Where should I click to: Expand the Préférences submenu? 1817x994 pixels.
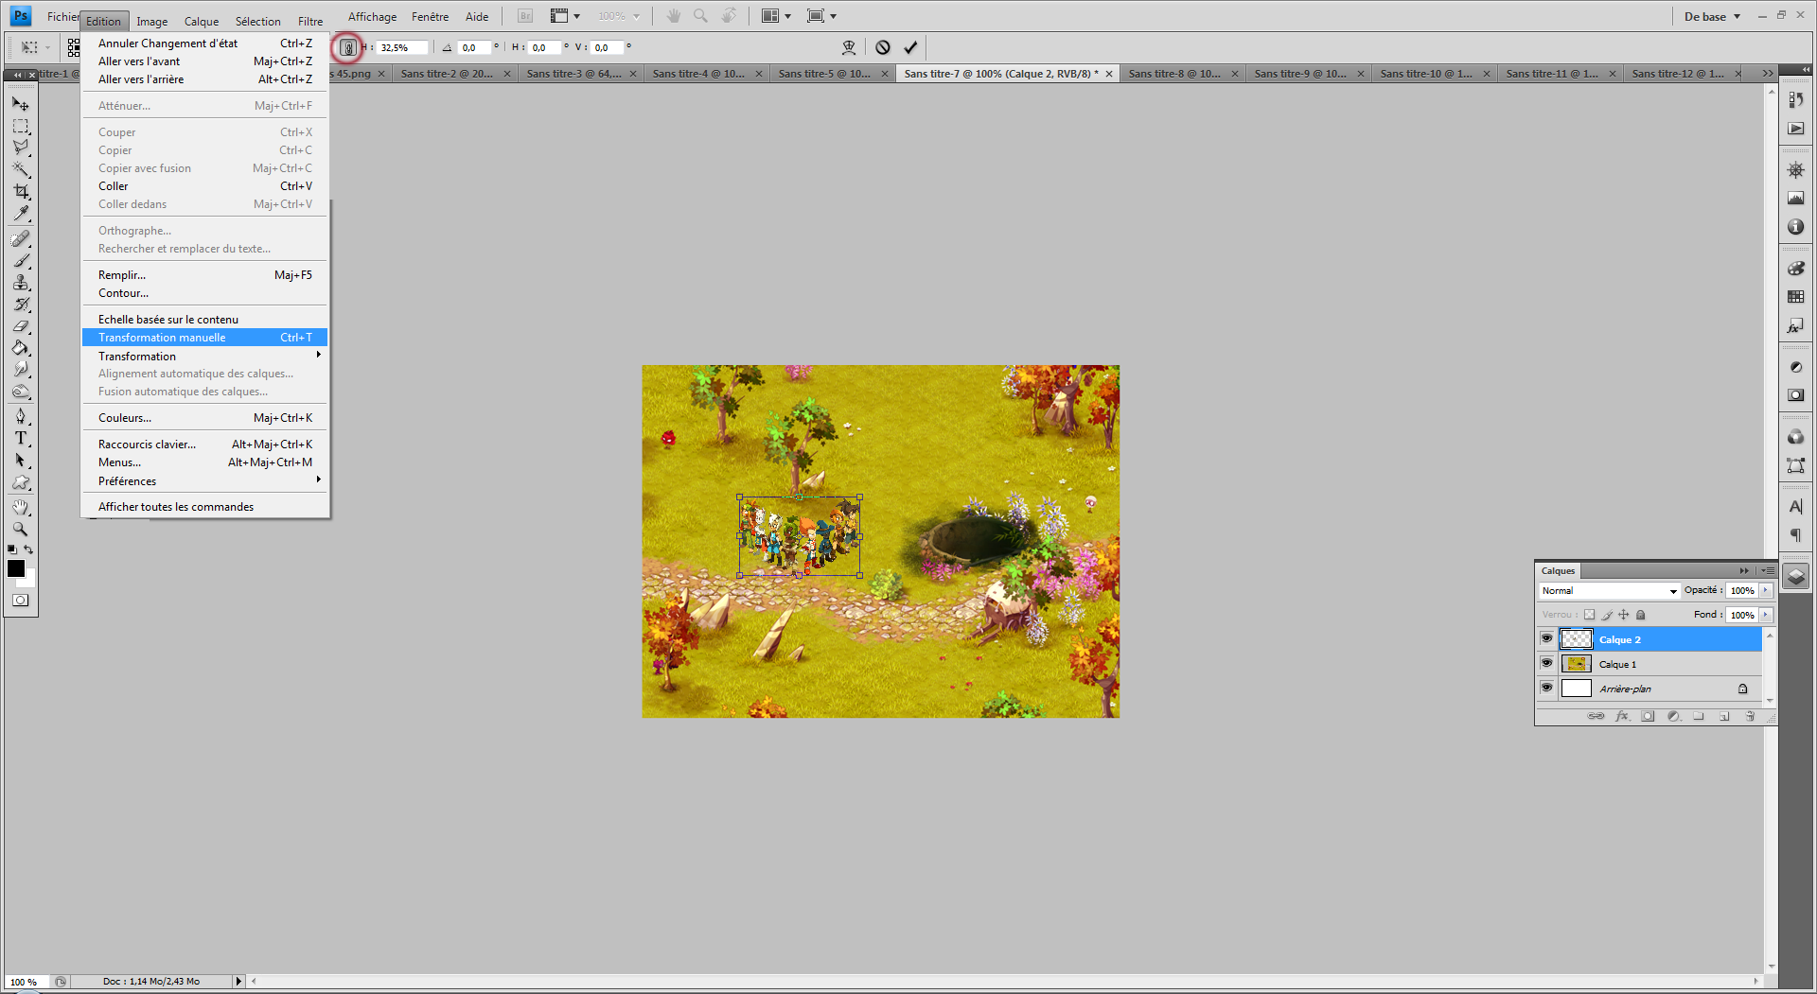pyautogui.click(x=204, y=480)
